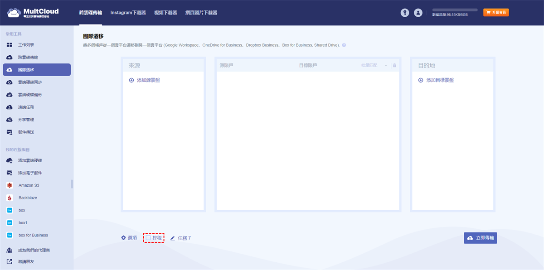Viewport: 544px width, 270px height.
Task: Open the user account avatar icon
Action: point(418,13)
